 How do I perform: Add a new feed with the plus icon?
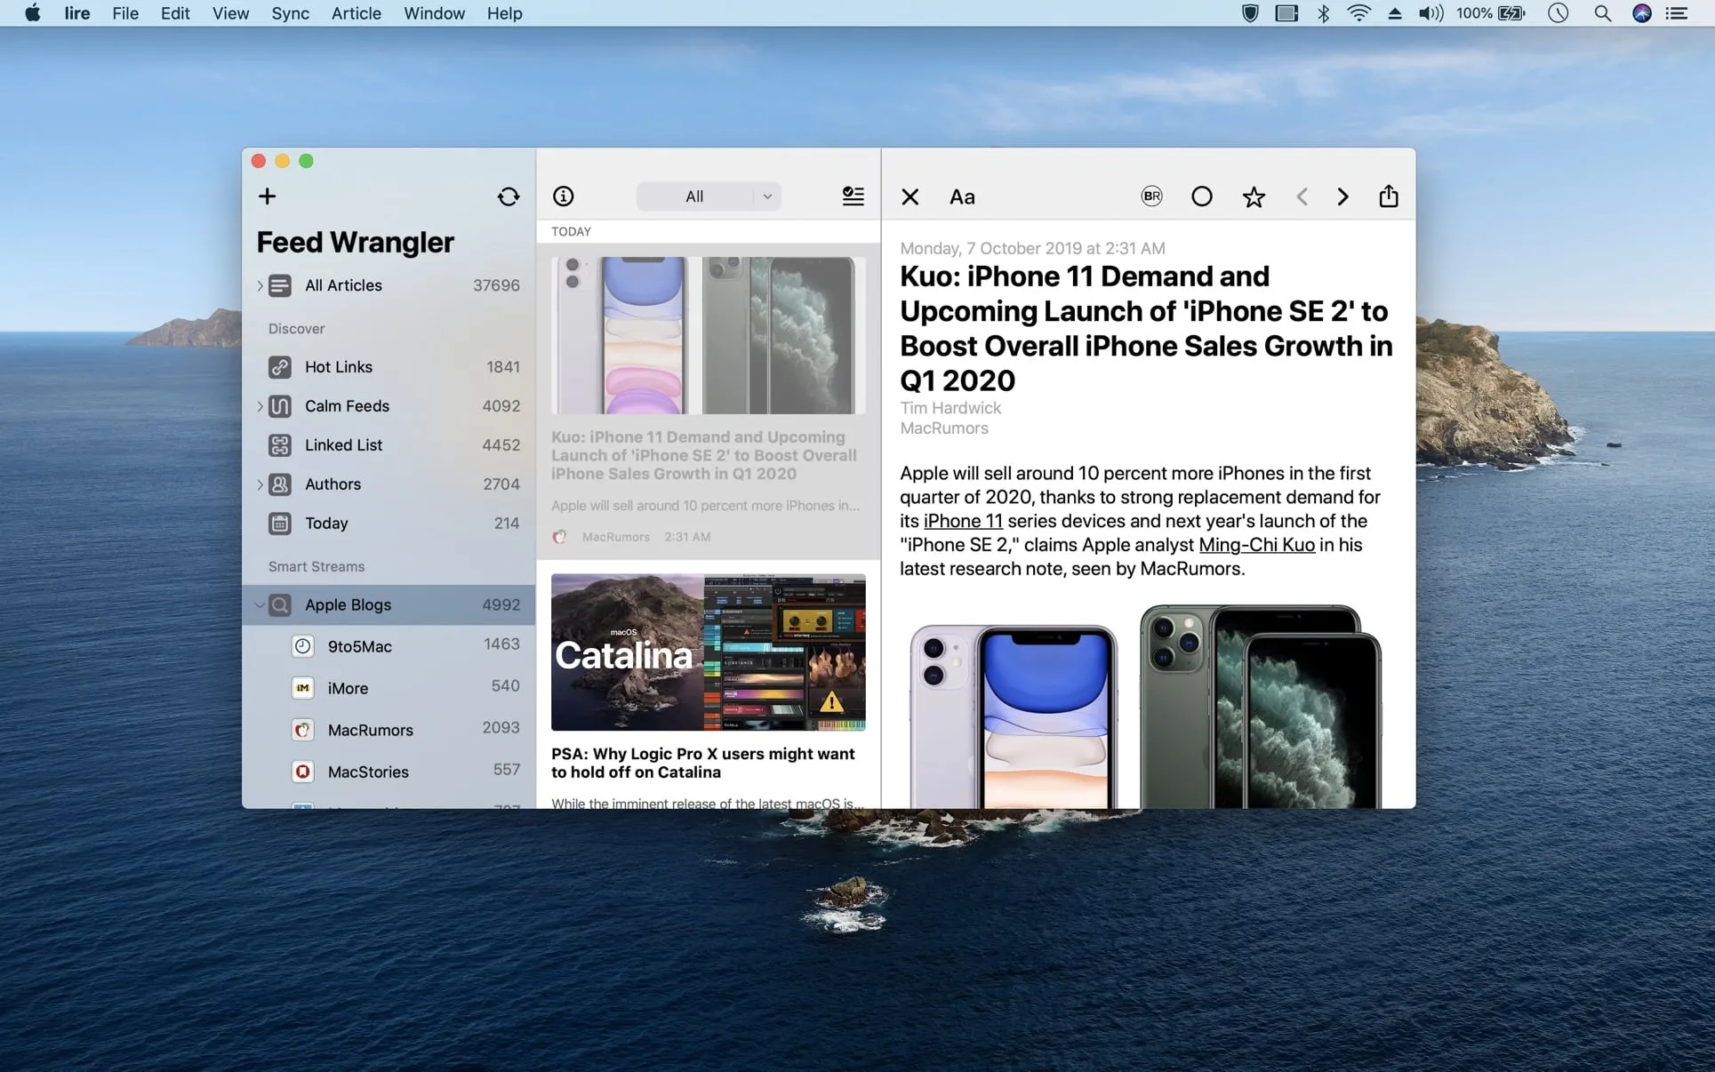(x=267, y=196)
